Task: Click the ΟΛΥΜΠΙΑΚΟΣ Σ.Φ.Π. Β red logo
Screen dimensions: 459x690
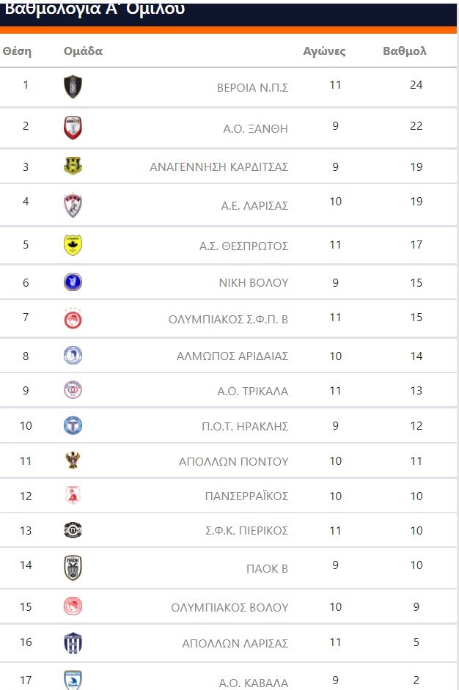Action: tap(73, 320)
